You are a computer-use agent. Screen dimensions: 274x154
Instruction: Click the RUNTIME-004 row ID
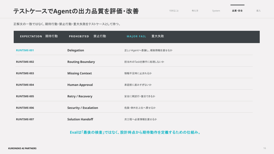point(25,85)
